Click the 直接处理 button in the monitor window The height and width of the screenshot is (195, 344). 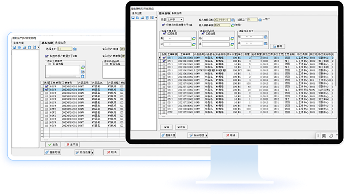168,135
